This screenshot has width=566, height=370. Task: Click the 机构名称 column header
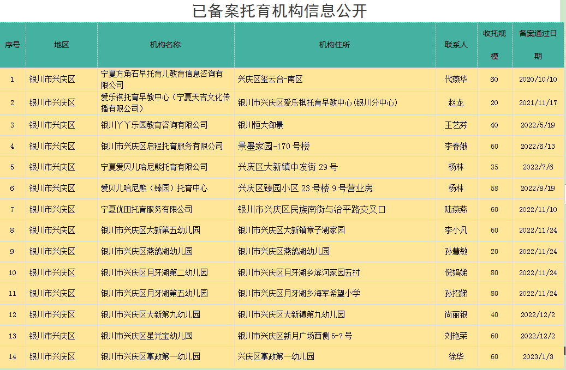click(x=165, y=45)
